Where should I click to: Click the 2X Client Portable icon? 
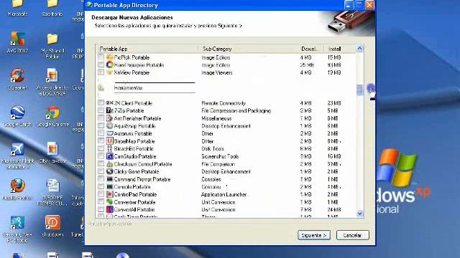pyautogui.click(x=110, y=103)
